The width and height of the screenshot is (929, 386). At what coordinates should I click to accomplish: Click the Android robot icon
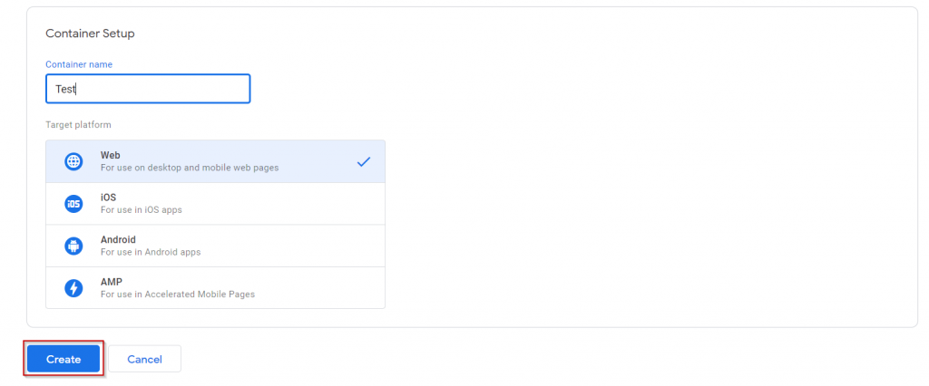coord(73,246)
